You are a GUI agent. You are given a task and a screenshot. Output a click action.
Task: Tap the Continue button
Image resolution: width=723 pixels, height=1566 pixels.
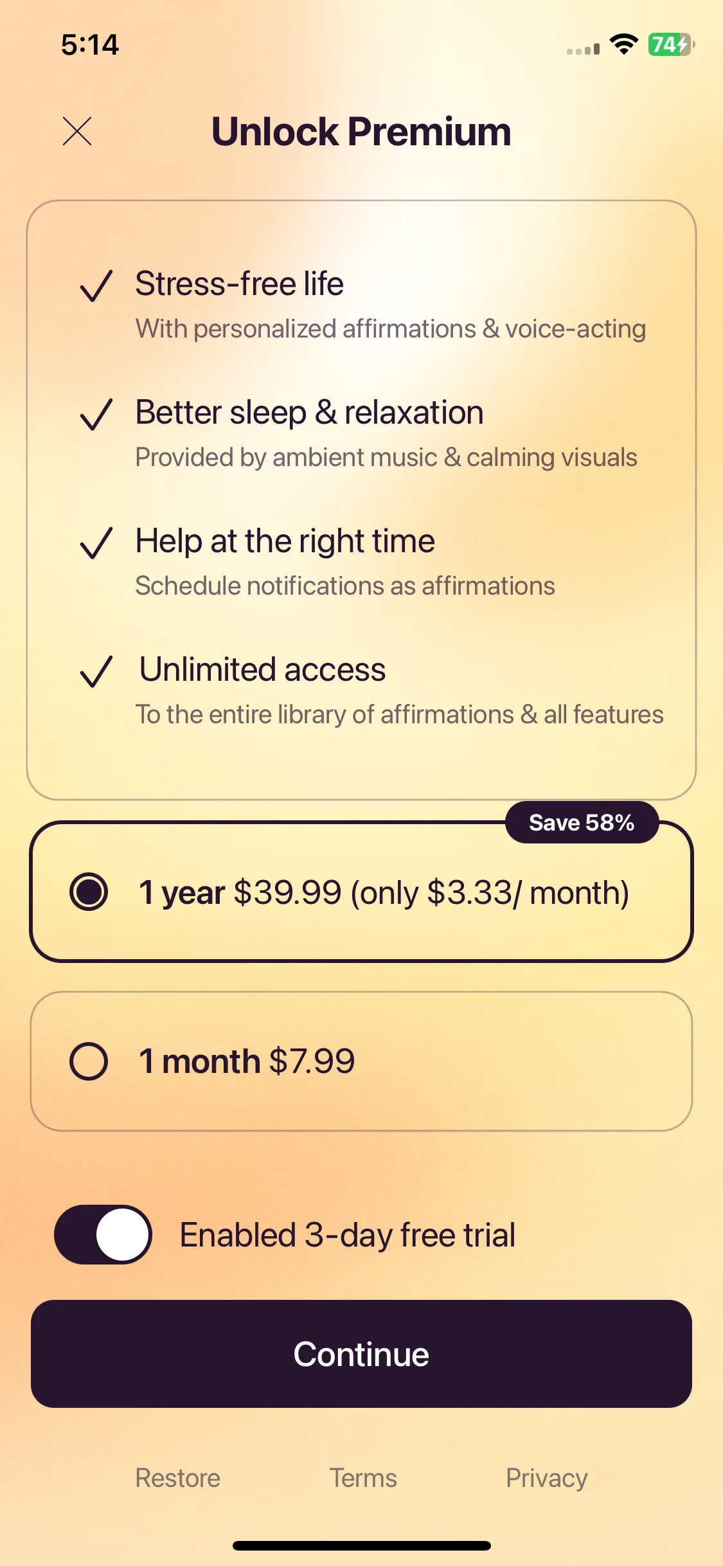pos(361,1354)
